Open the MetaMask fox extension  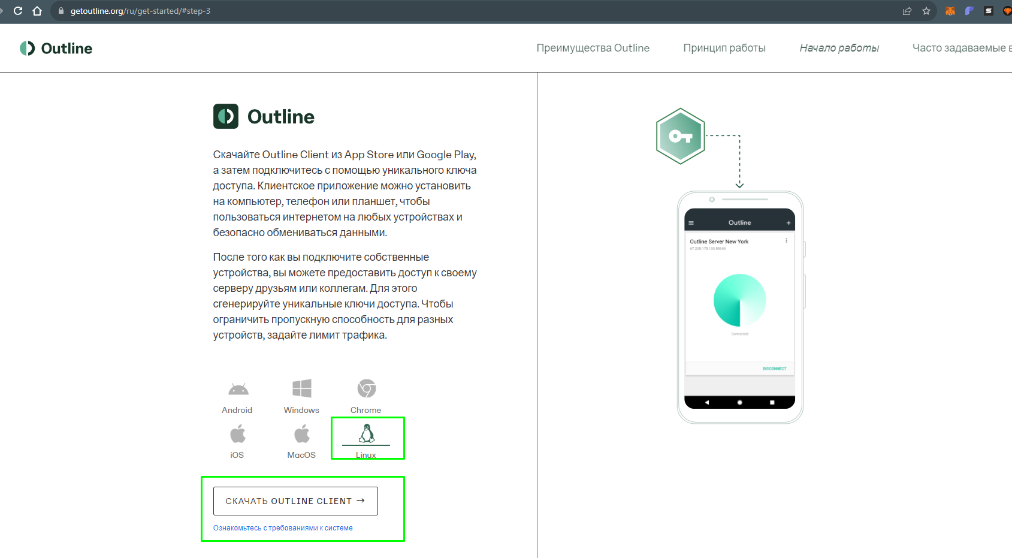950,11
